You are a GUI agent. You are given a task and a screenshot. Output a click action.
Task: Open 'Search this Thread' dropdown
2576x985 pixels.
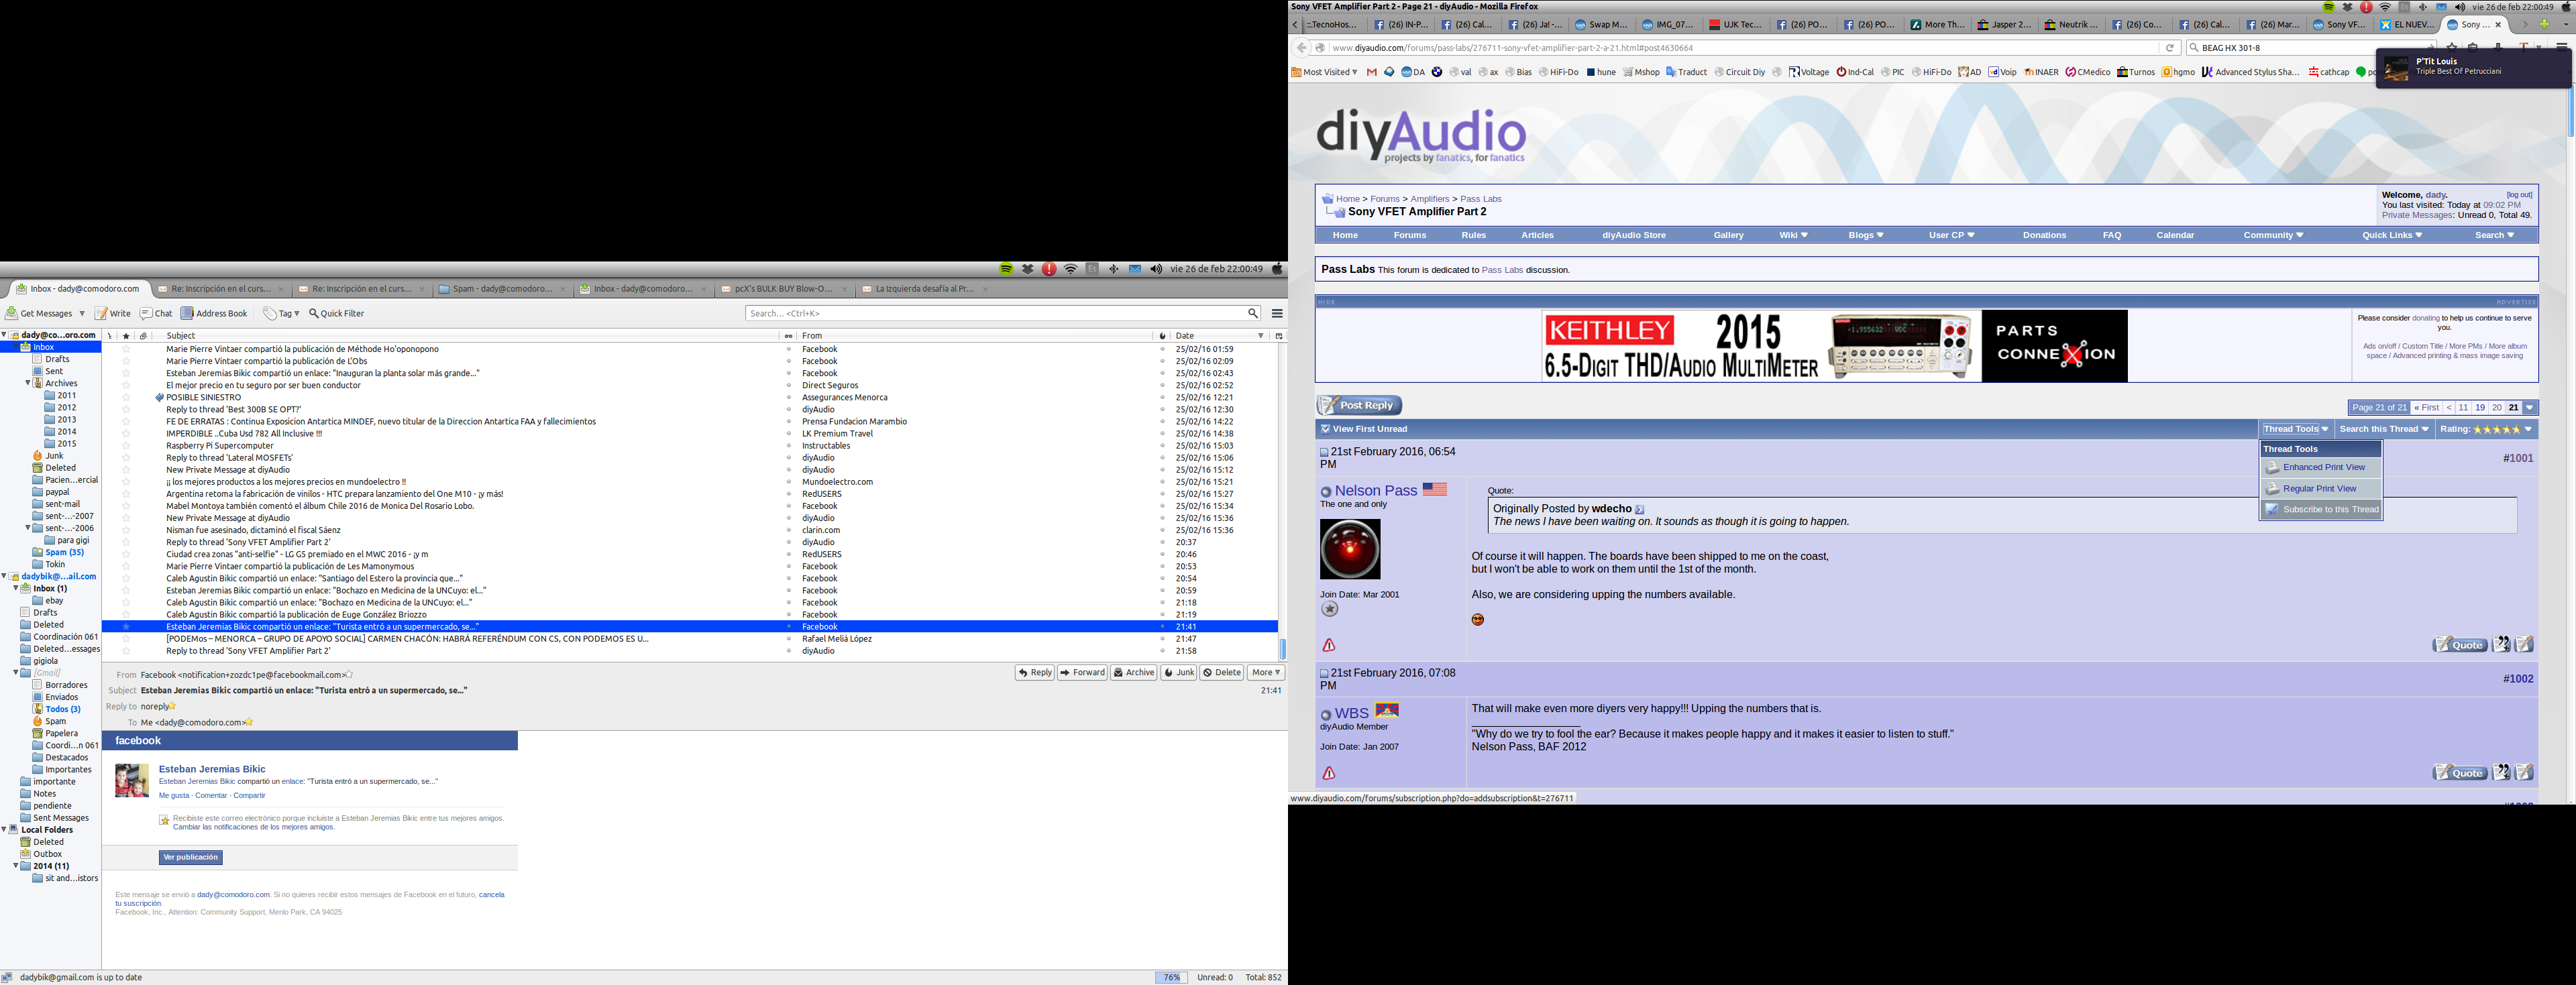[2384, 429]
